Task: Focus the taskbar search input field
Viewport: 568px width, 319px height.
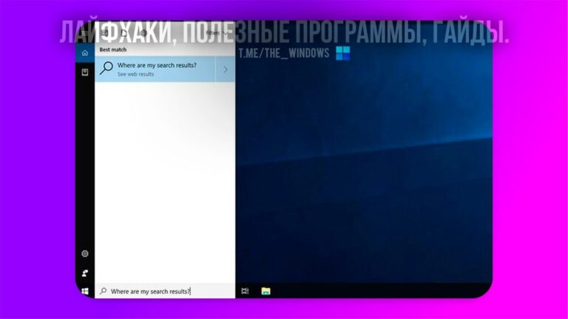Action: [165, 291]
